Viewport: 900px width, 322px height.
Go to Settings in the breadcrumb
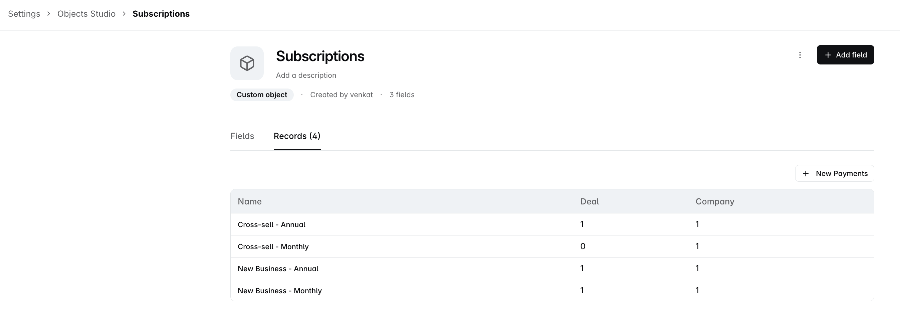[x=24, y=14]
